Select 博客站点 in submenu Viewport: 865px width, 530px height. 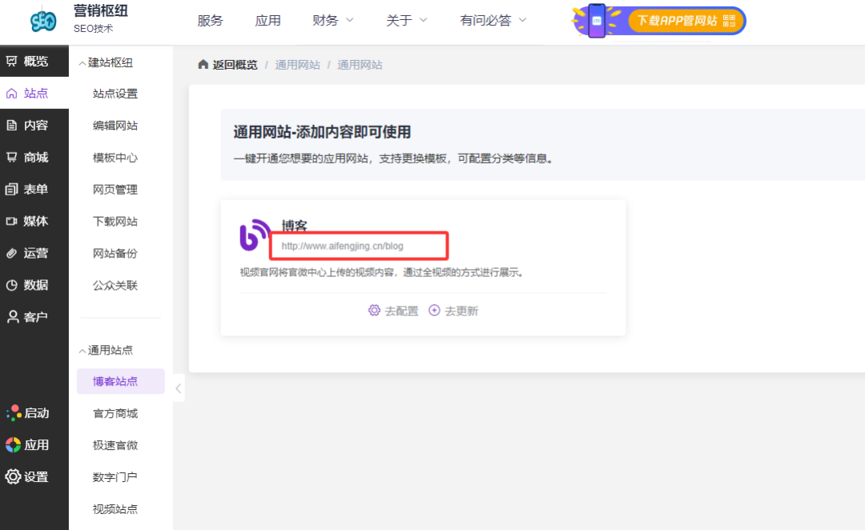pyautogui.click(x=121, y=381)
